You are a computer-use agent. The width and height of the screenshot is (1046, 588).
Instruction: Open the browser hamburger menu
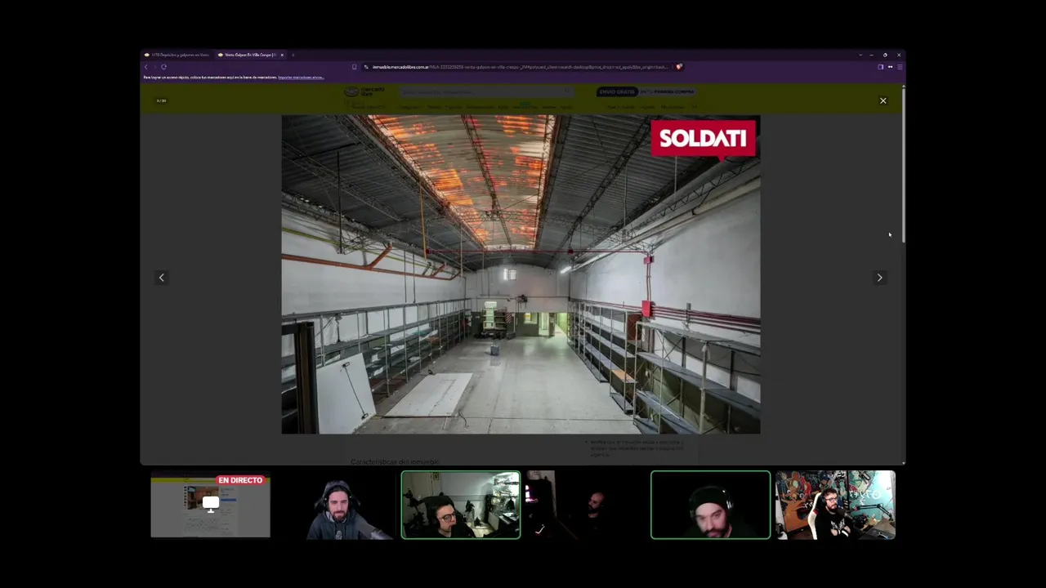click(900, 67)
